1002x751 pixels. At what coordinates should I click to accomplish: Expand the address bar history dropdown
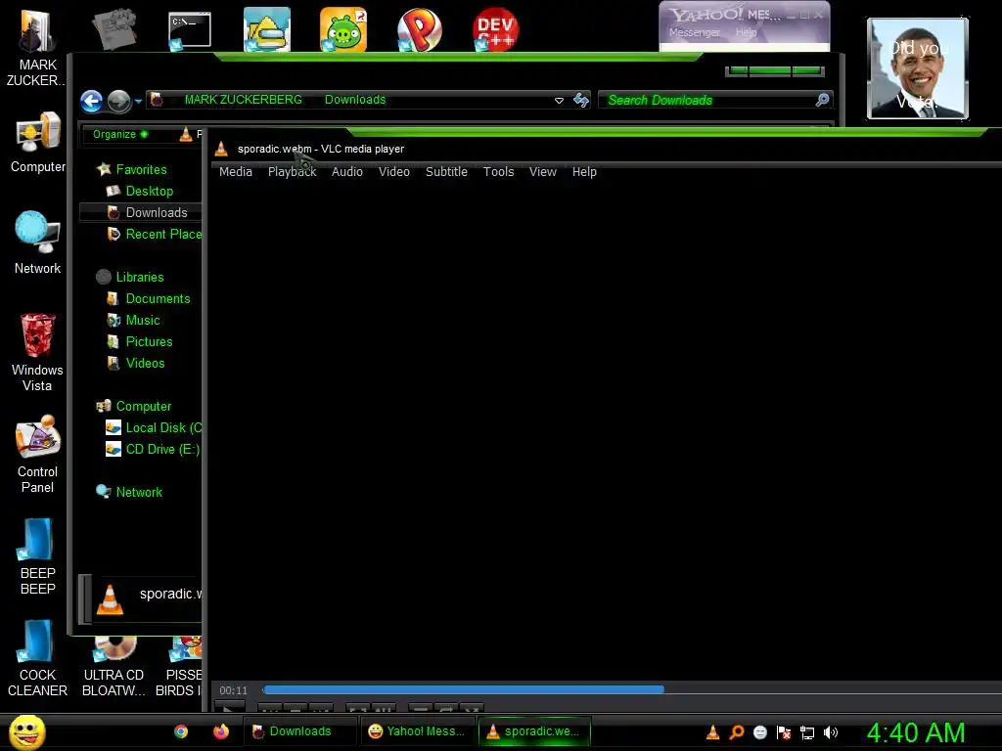559,101
